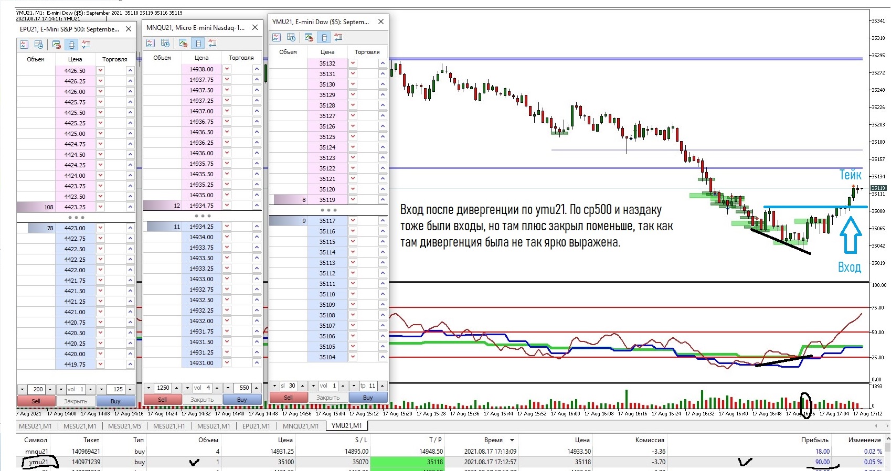Open tick chart icon in EPU21 window
891x471 pixels.
[24, 45]
